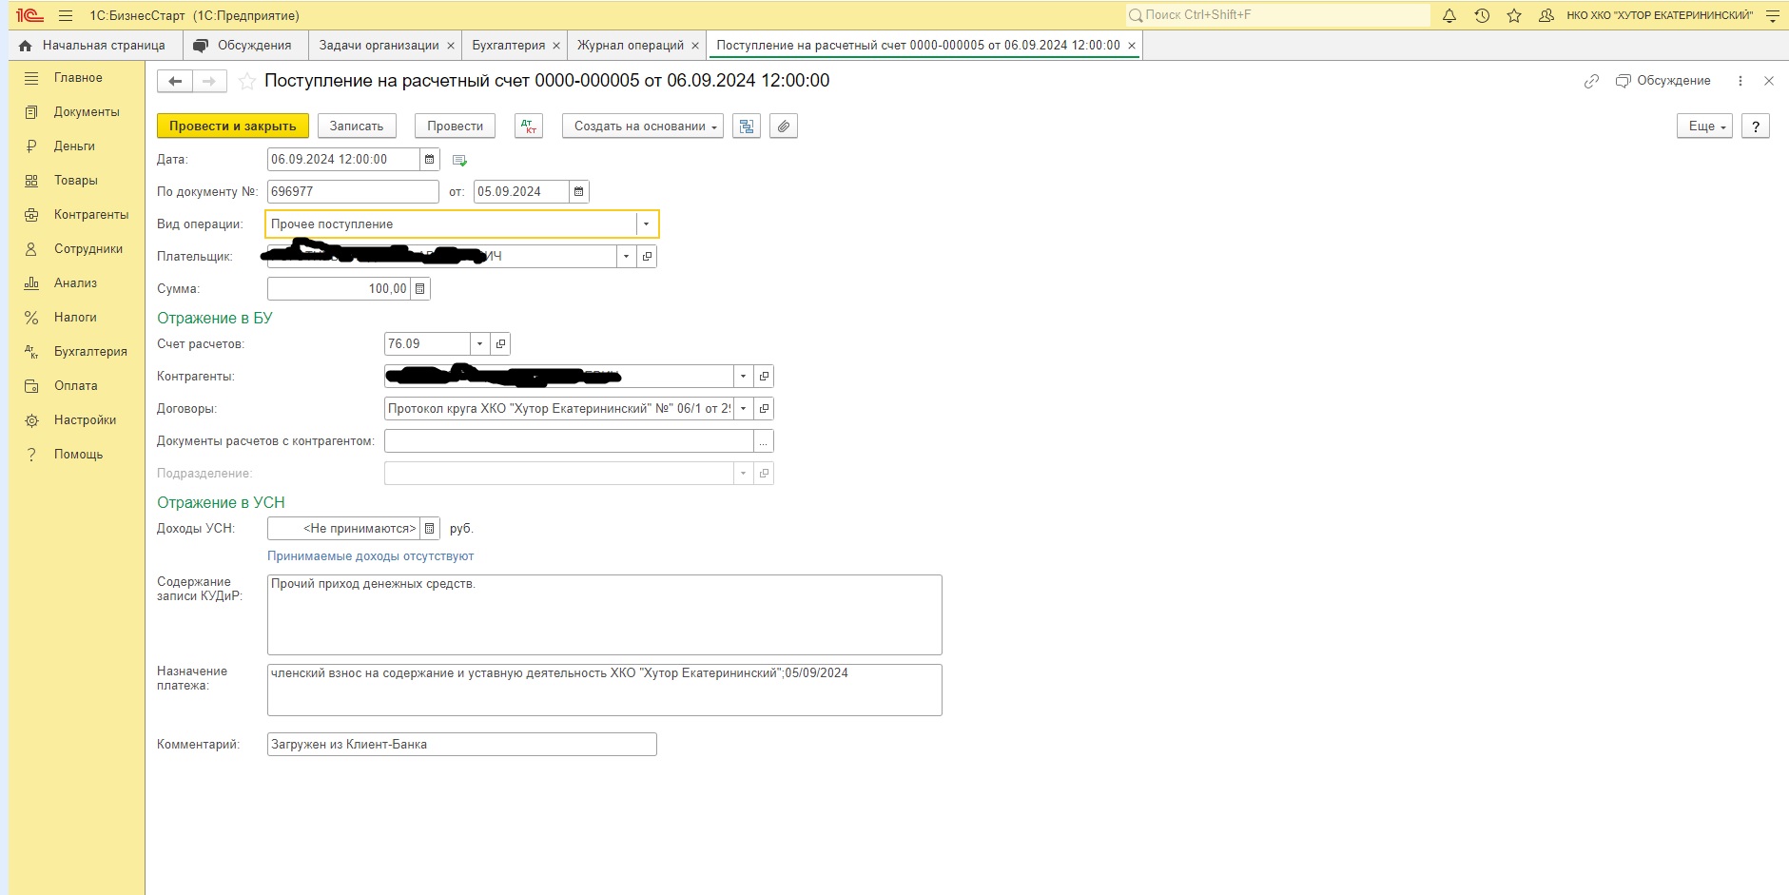Click the По документу № field
Image resolution: width=1789 pixels, height=895 pixels.
(x=353, y=192)
